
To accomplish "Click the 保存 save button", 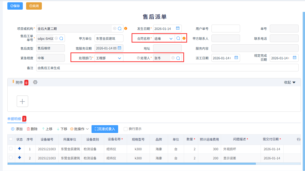I will point(15,6).
